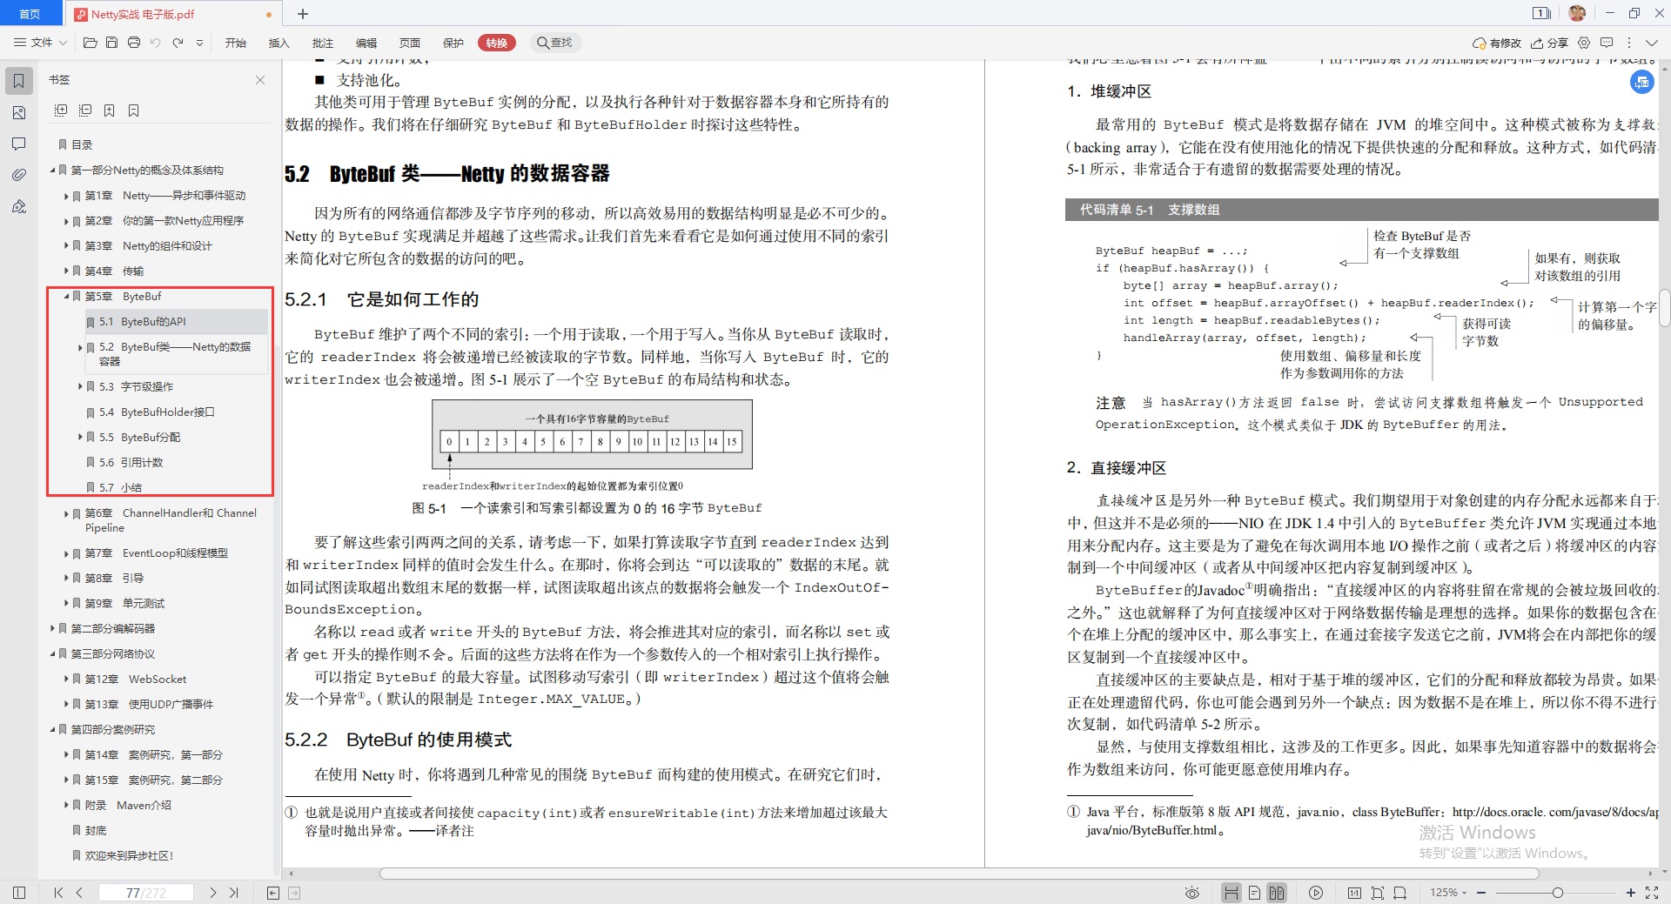Viewport: 1671px width, 904px height.
Task: Expand the 第1章 Netty chapter
Action: click(65, 195)
